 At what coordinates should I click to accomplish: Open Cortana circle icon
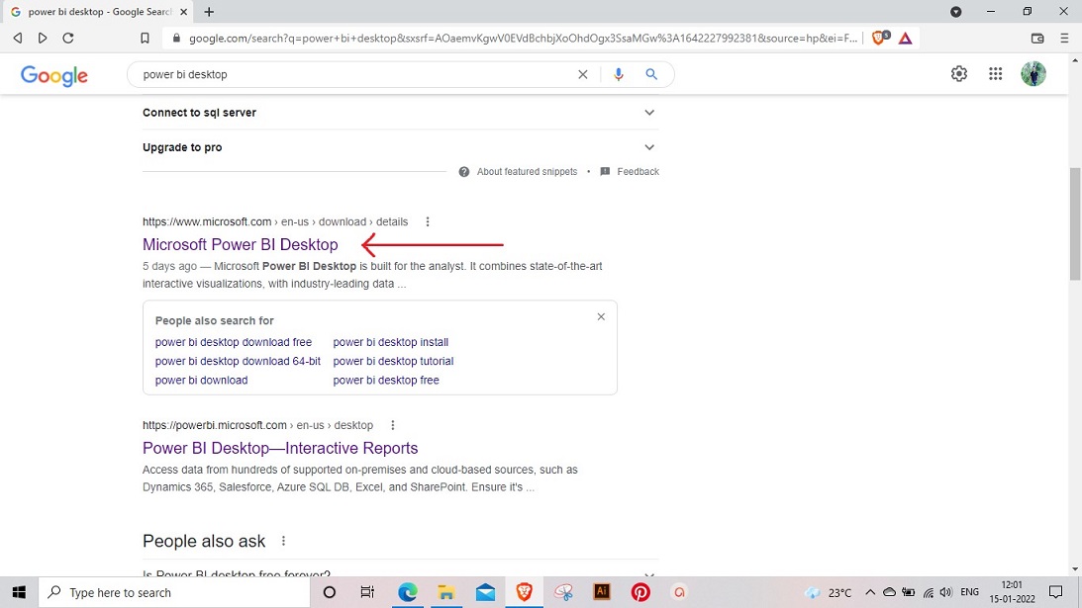330,592
